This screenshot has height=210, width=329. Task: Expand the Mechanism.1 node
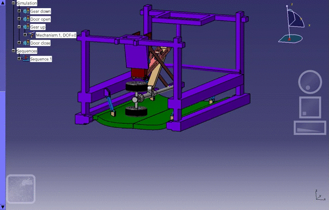(25, 34)
